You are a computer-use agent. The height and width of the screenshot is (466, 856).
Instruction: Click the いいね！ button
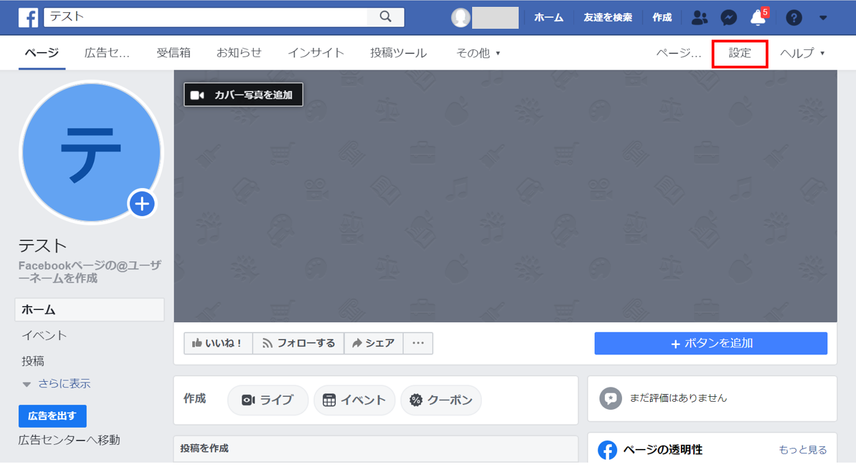pos(218,344)
